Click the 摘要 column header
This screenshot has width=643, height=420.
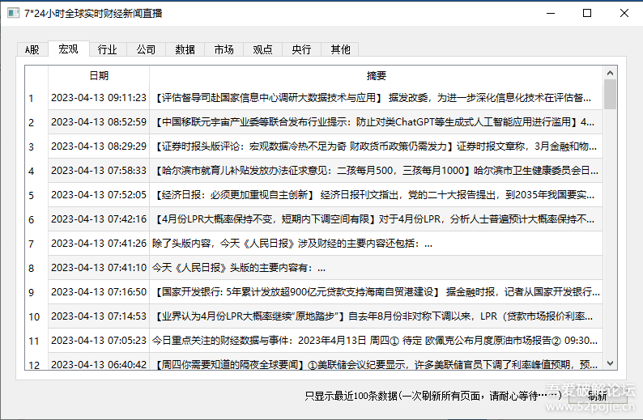(x=376, y=75)
